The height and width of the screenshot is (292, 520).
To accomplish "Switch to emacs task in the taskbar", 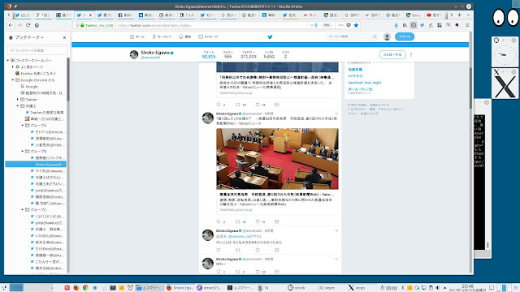I will [x=209, y=288].
